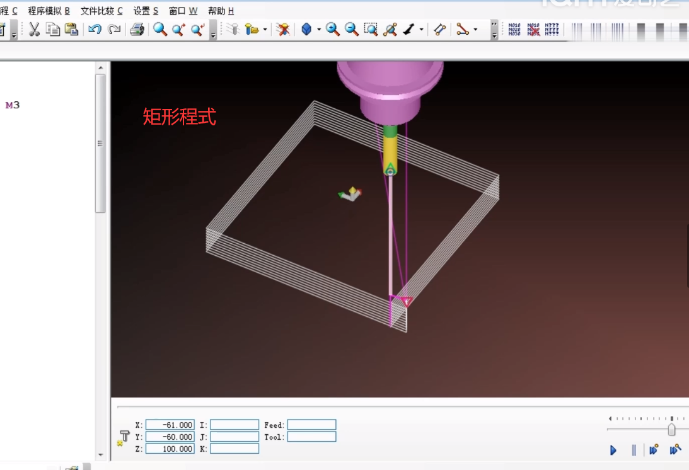Pause the toolpath simulation

pos(634,450)
